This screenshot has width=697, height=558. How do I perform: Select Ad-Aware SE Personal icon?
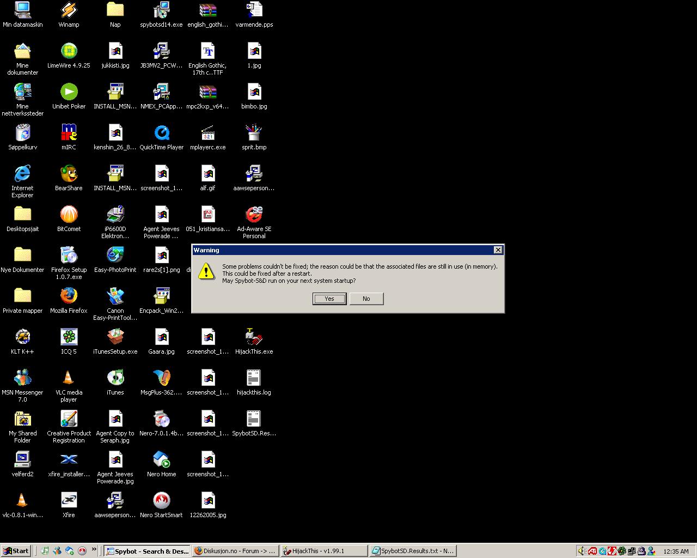click(254, 222)
